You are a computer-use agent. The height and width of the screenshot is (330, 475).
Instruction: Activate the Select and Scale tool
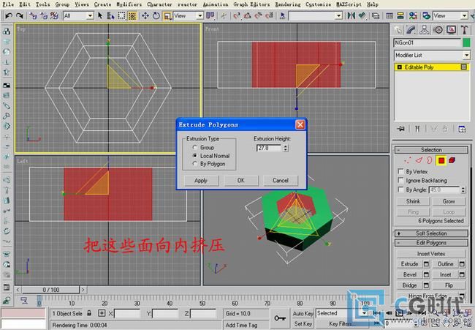click(x=167, y=15)
